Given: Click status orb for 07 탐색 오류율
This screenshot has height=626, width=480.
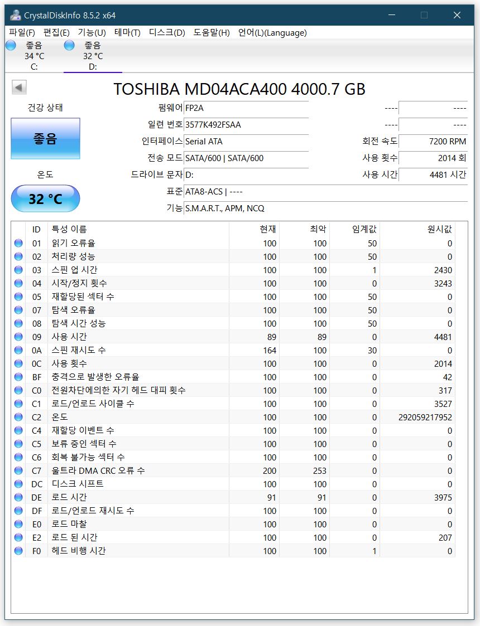Looking at the screenshot, I should [x=18, y=310].
